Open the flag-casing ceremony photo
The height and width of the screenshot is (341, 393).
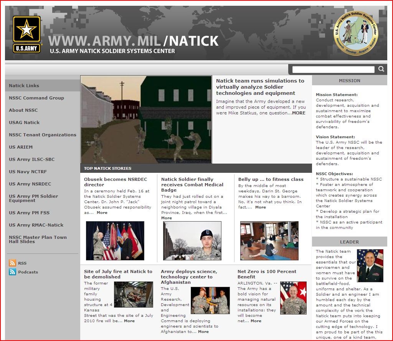(x=210, y=300)
